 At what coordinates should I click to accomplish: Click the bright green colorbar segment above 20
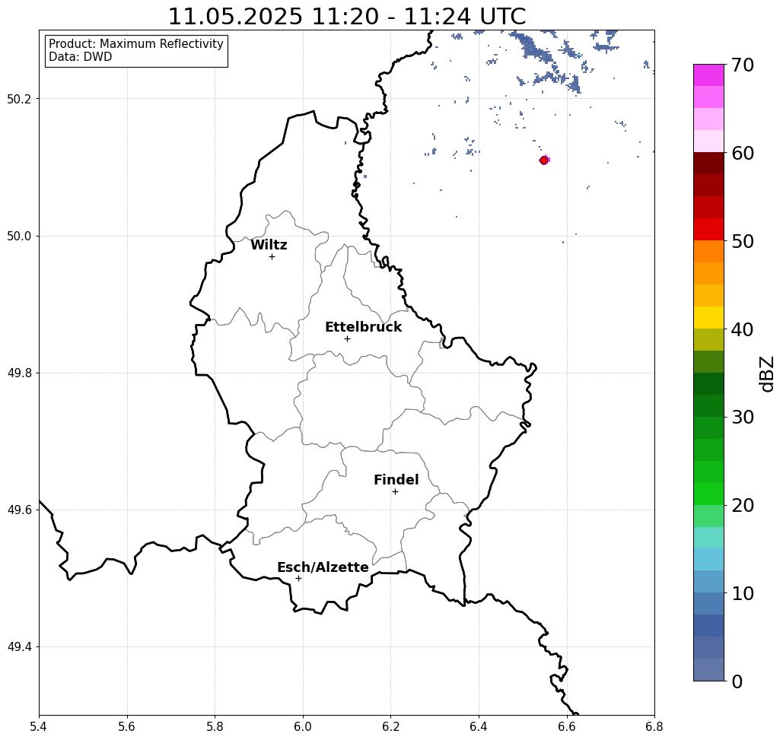708,494
